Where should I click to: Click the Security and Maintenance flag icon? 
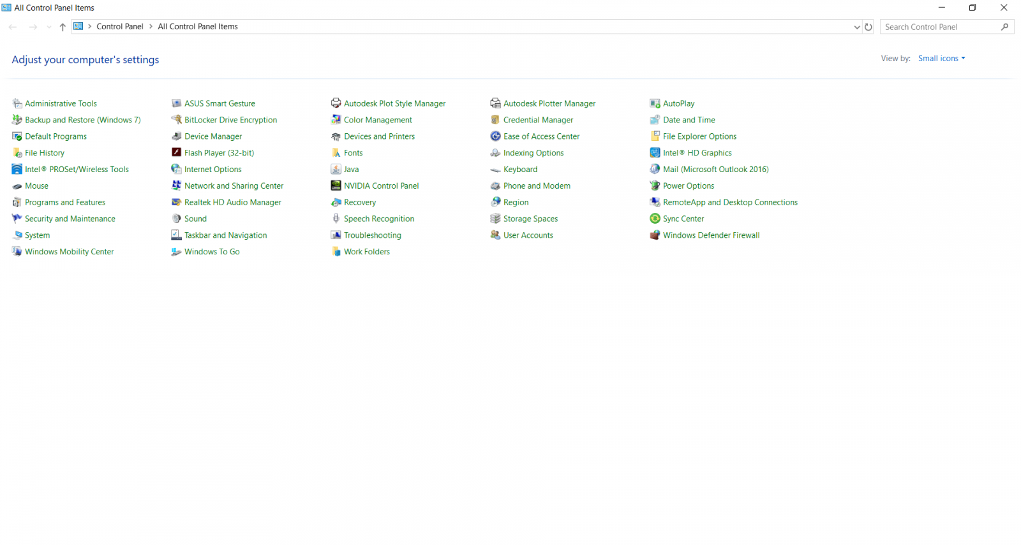click(x=17, y=219)
